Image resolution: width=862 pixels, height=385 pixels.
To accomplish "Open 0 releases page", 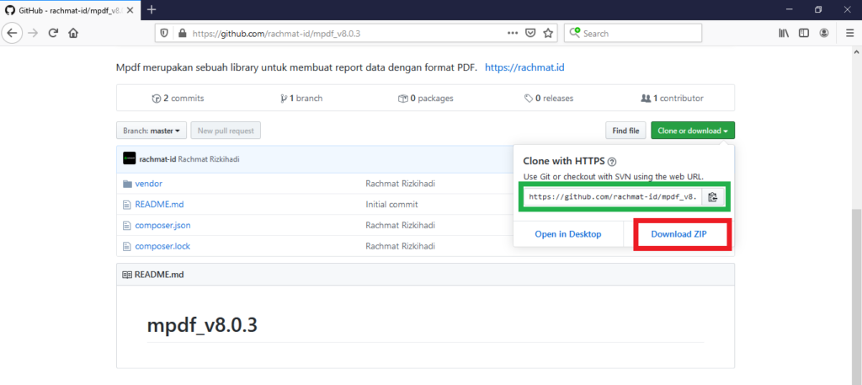I will (549, 99).
